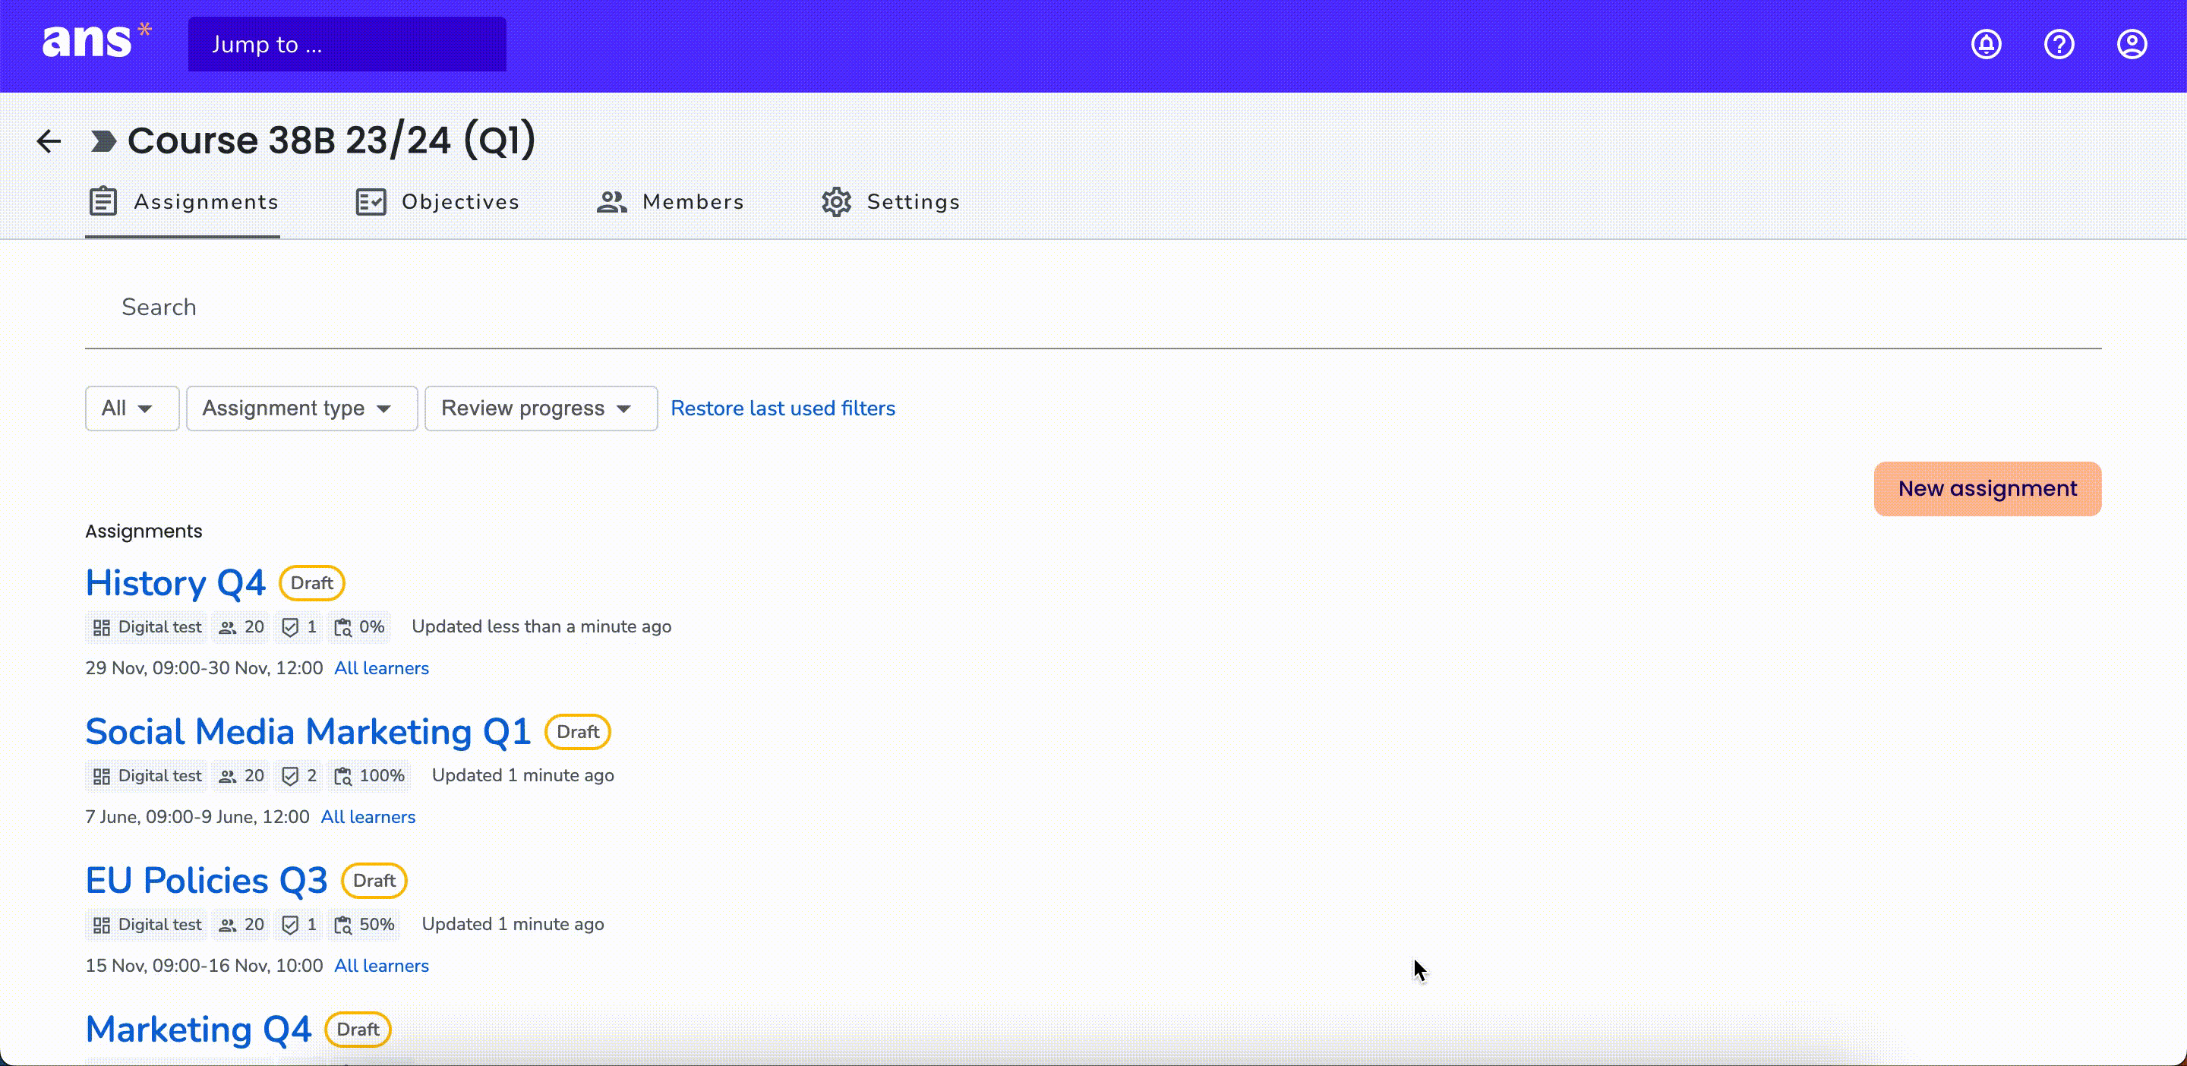Screen dimensions: 2187x1066
Task: Open the Assignment type filter dropdown
Action: point(301,408)
